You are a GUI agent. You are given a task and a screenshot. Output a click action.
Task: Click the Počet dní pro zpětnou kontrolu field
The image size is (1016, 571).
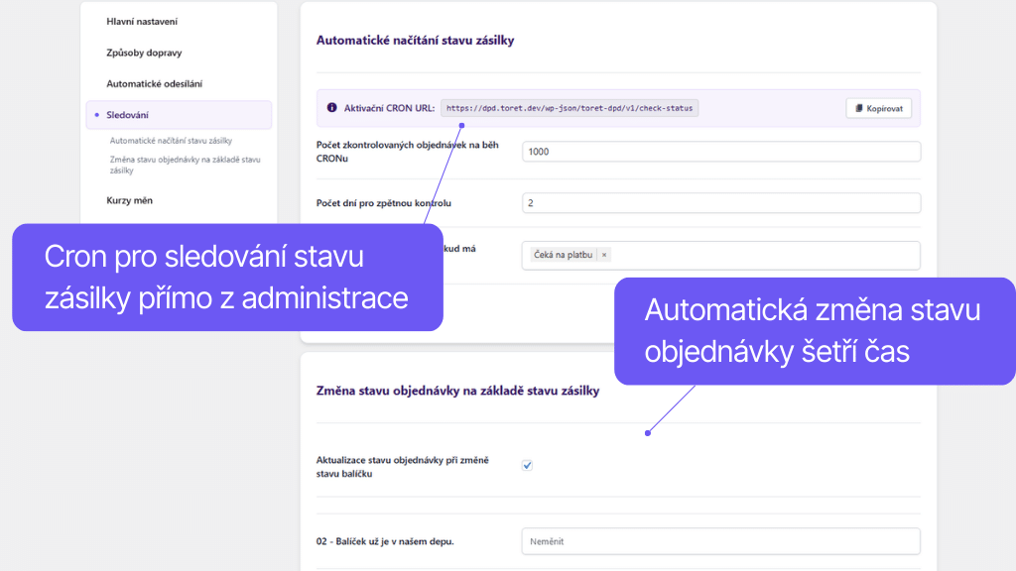tap(720, 202)
